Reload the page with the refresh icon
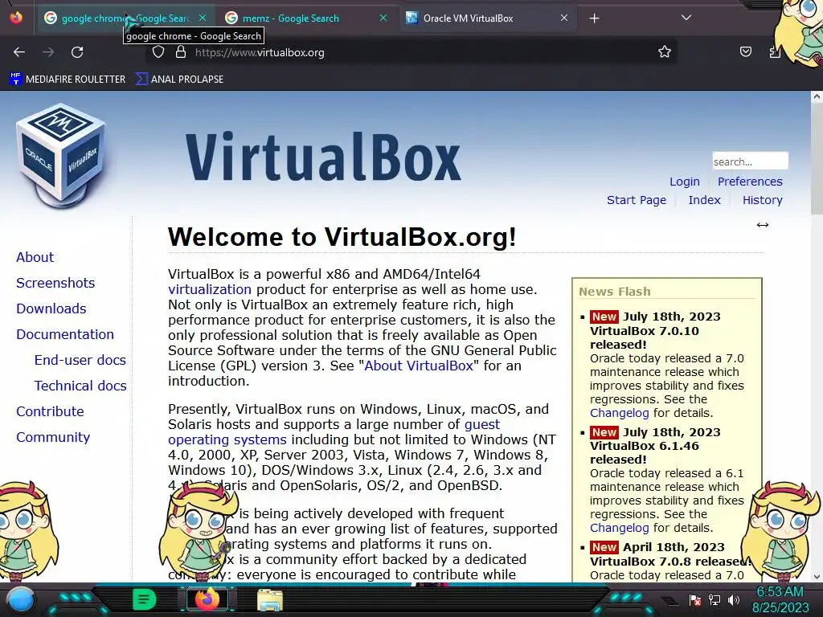Screen dimensions: 823x617 pyautogui.click(x=77, y=52)
